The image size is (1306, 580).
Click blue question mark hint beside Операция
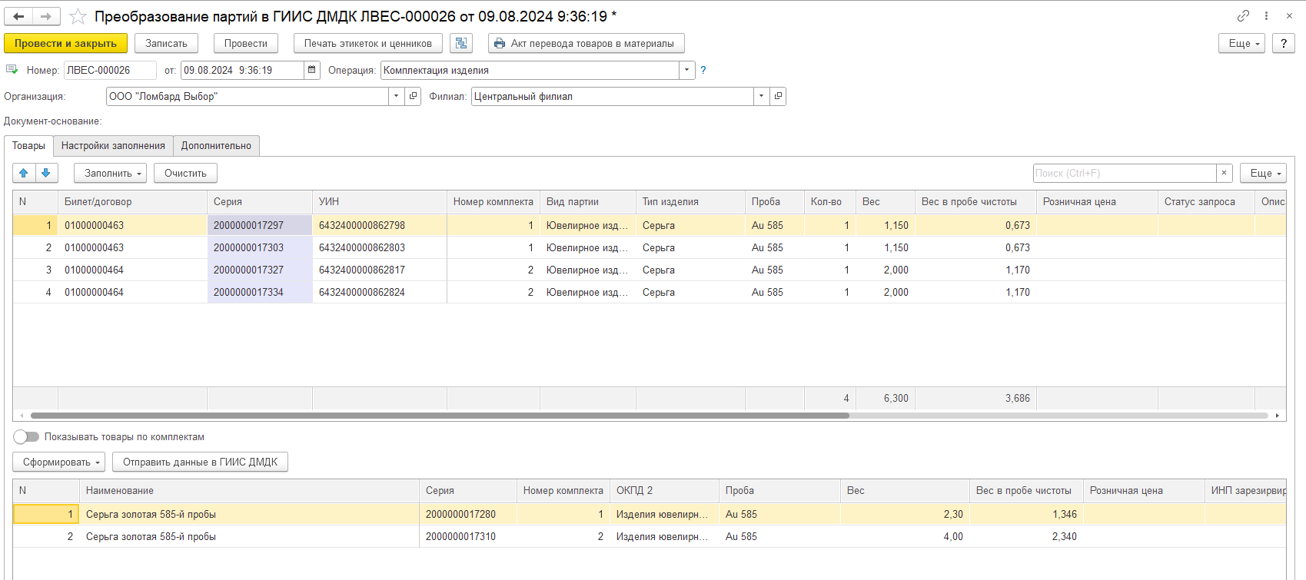(703, 70)
